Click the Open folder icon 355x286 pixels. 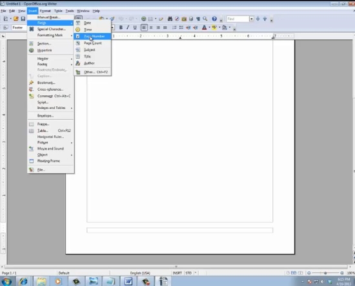15,19
